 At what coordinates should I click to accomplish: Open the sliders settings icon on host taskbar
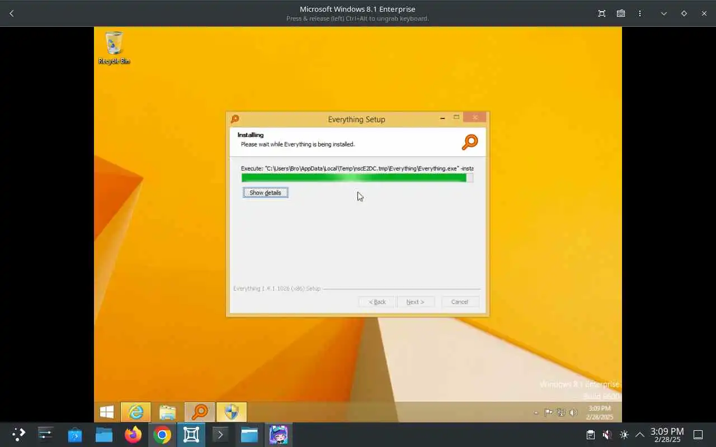[x=45, y=434]
